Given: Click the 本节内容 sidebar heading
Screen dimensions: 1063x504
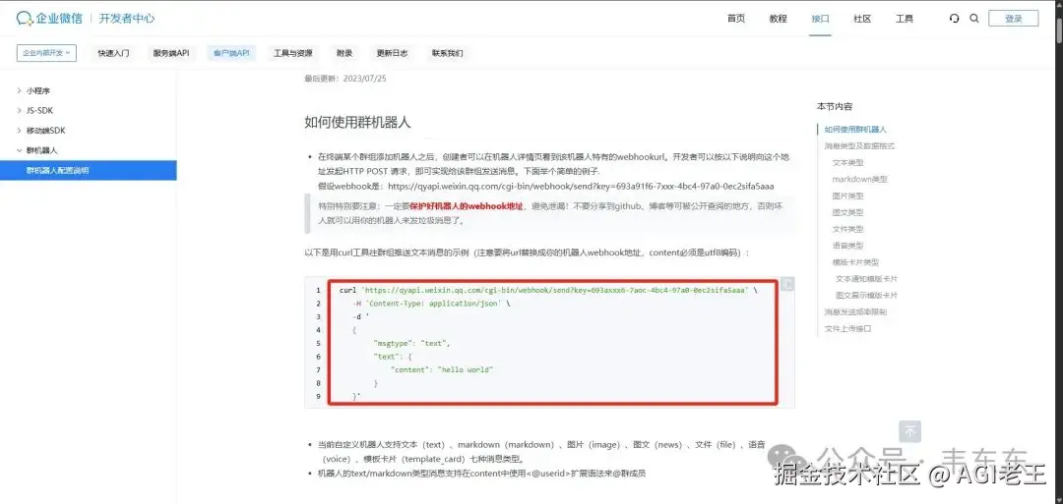Looking at the screenshot, I should (835, 106).
